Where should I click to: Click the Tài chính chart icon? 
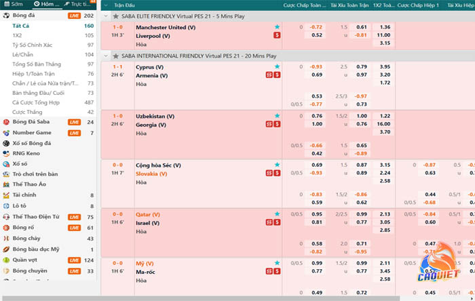[x=6, y=195]
